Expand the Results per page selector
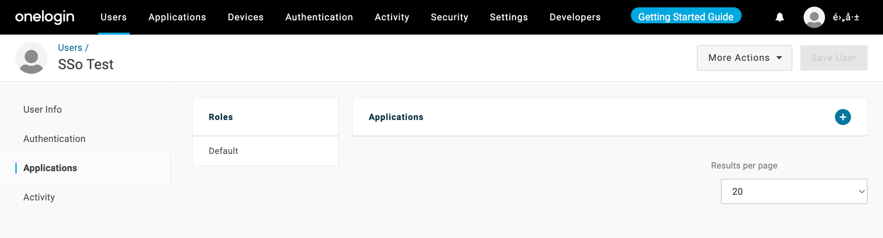The height and width of the screenshot is (238, 883). click(x=794, y=191)
